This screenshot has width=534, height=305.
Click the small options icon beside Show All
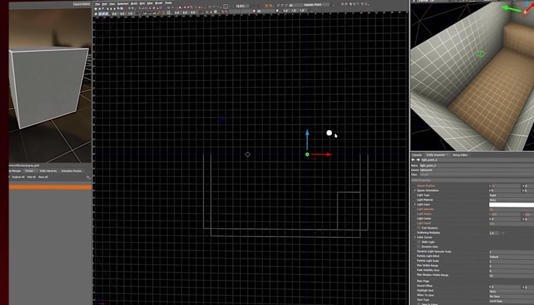point(89,177)
